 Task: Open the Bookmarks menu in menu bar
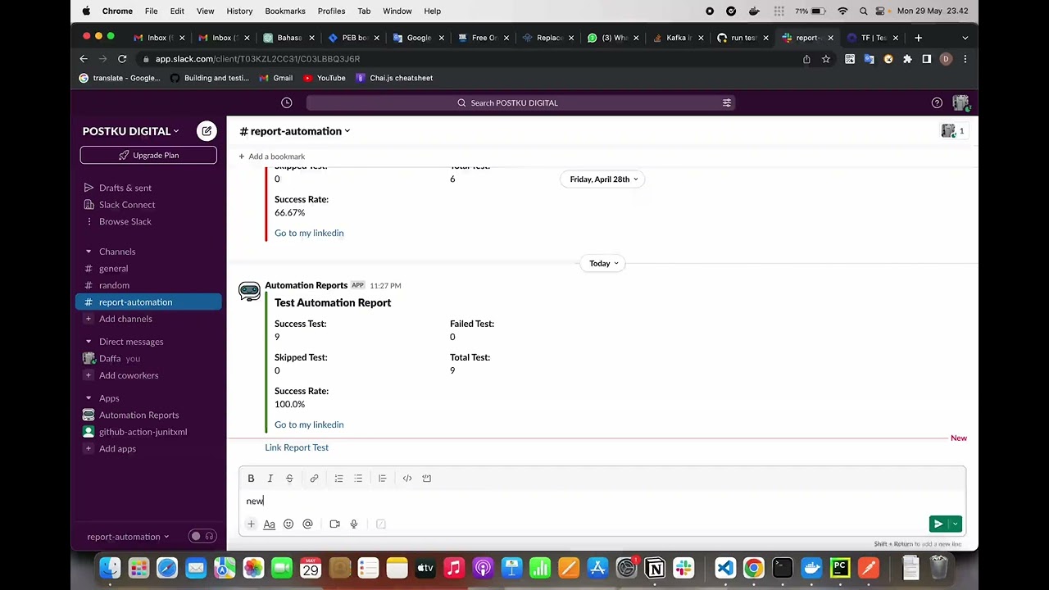click(285, 11)
